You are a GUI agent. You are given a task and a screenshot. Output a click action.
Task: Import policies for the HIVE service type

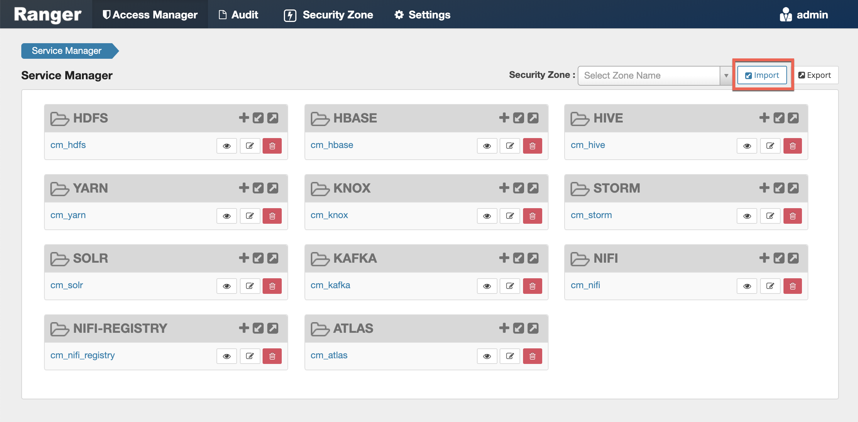click(x=779, y=118)
